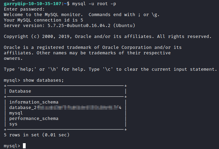Click 'Oracle is a registered trademark' line
The width and height of the screenshot is (219, 149).
coord(92,48)
